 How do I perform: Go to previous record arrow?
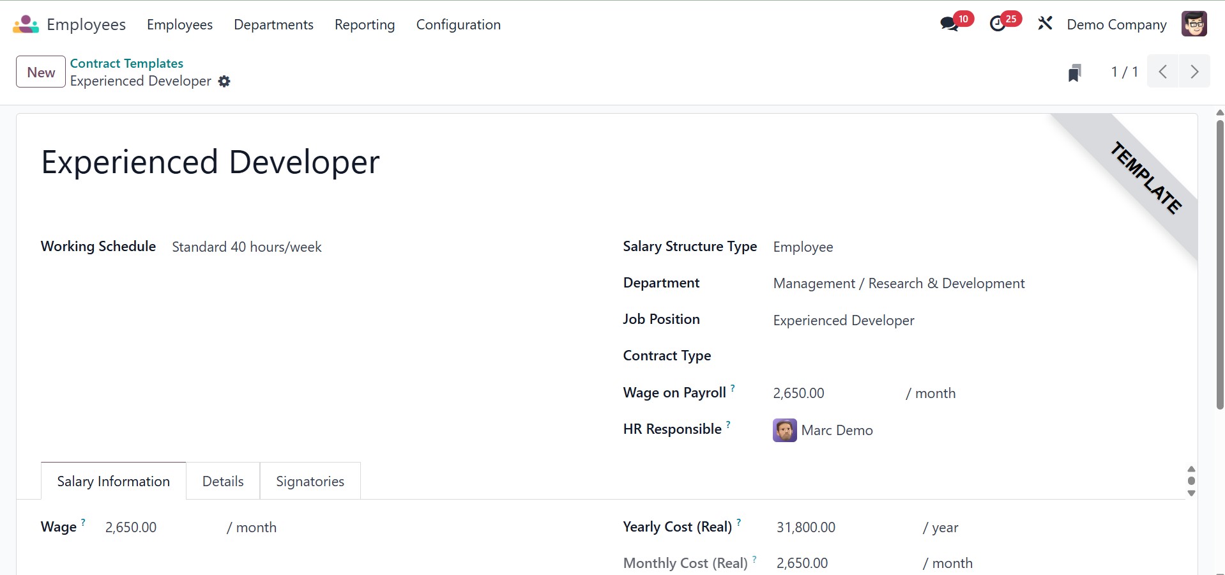tap(1163, 72)
